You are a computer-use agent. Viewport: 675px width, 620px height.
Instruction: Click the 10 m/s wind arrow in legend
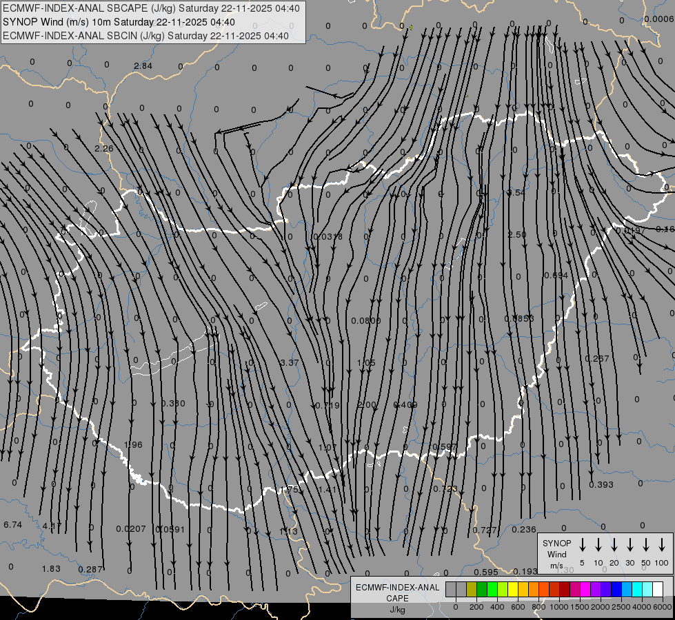click(x=598, y=545)
